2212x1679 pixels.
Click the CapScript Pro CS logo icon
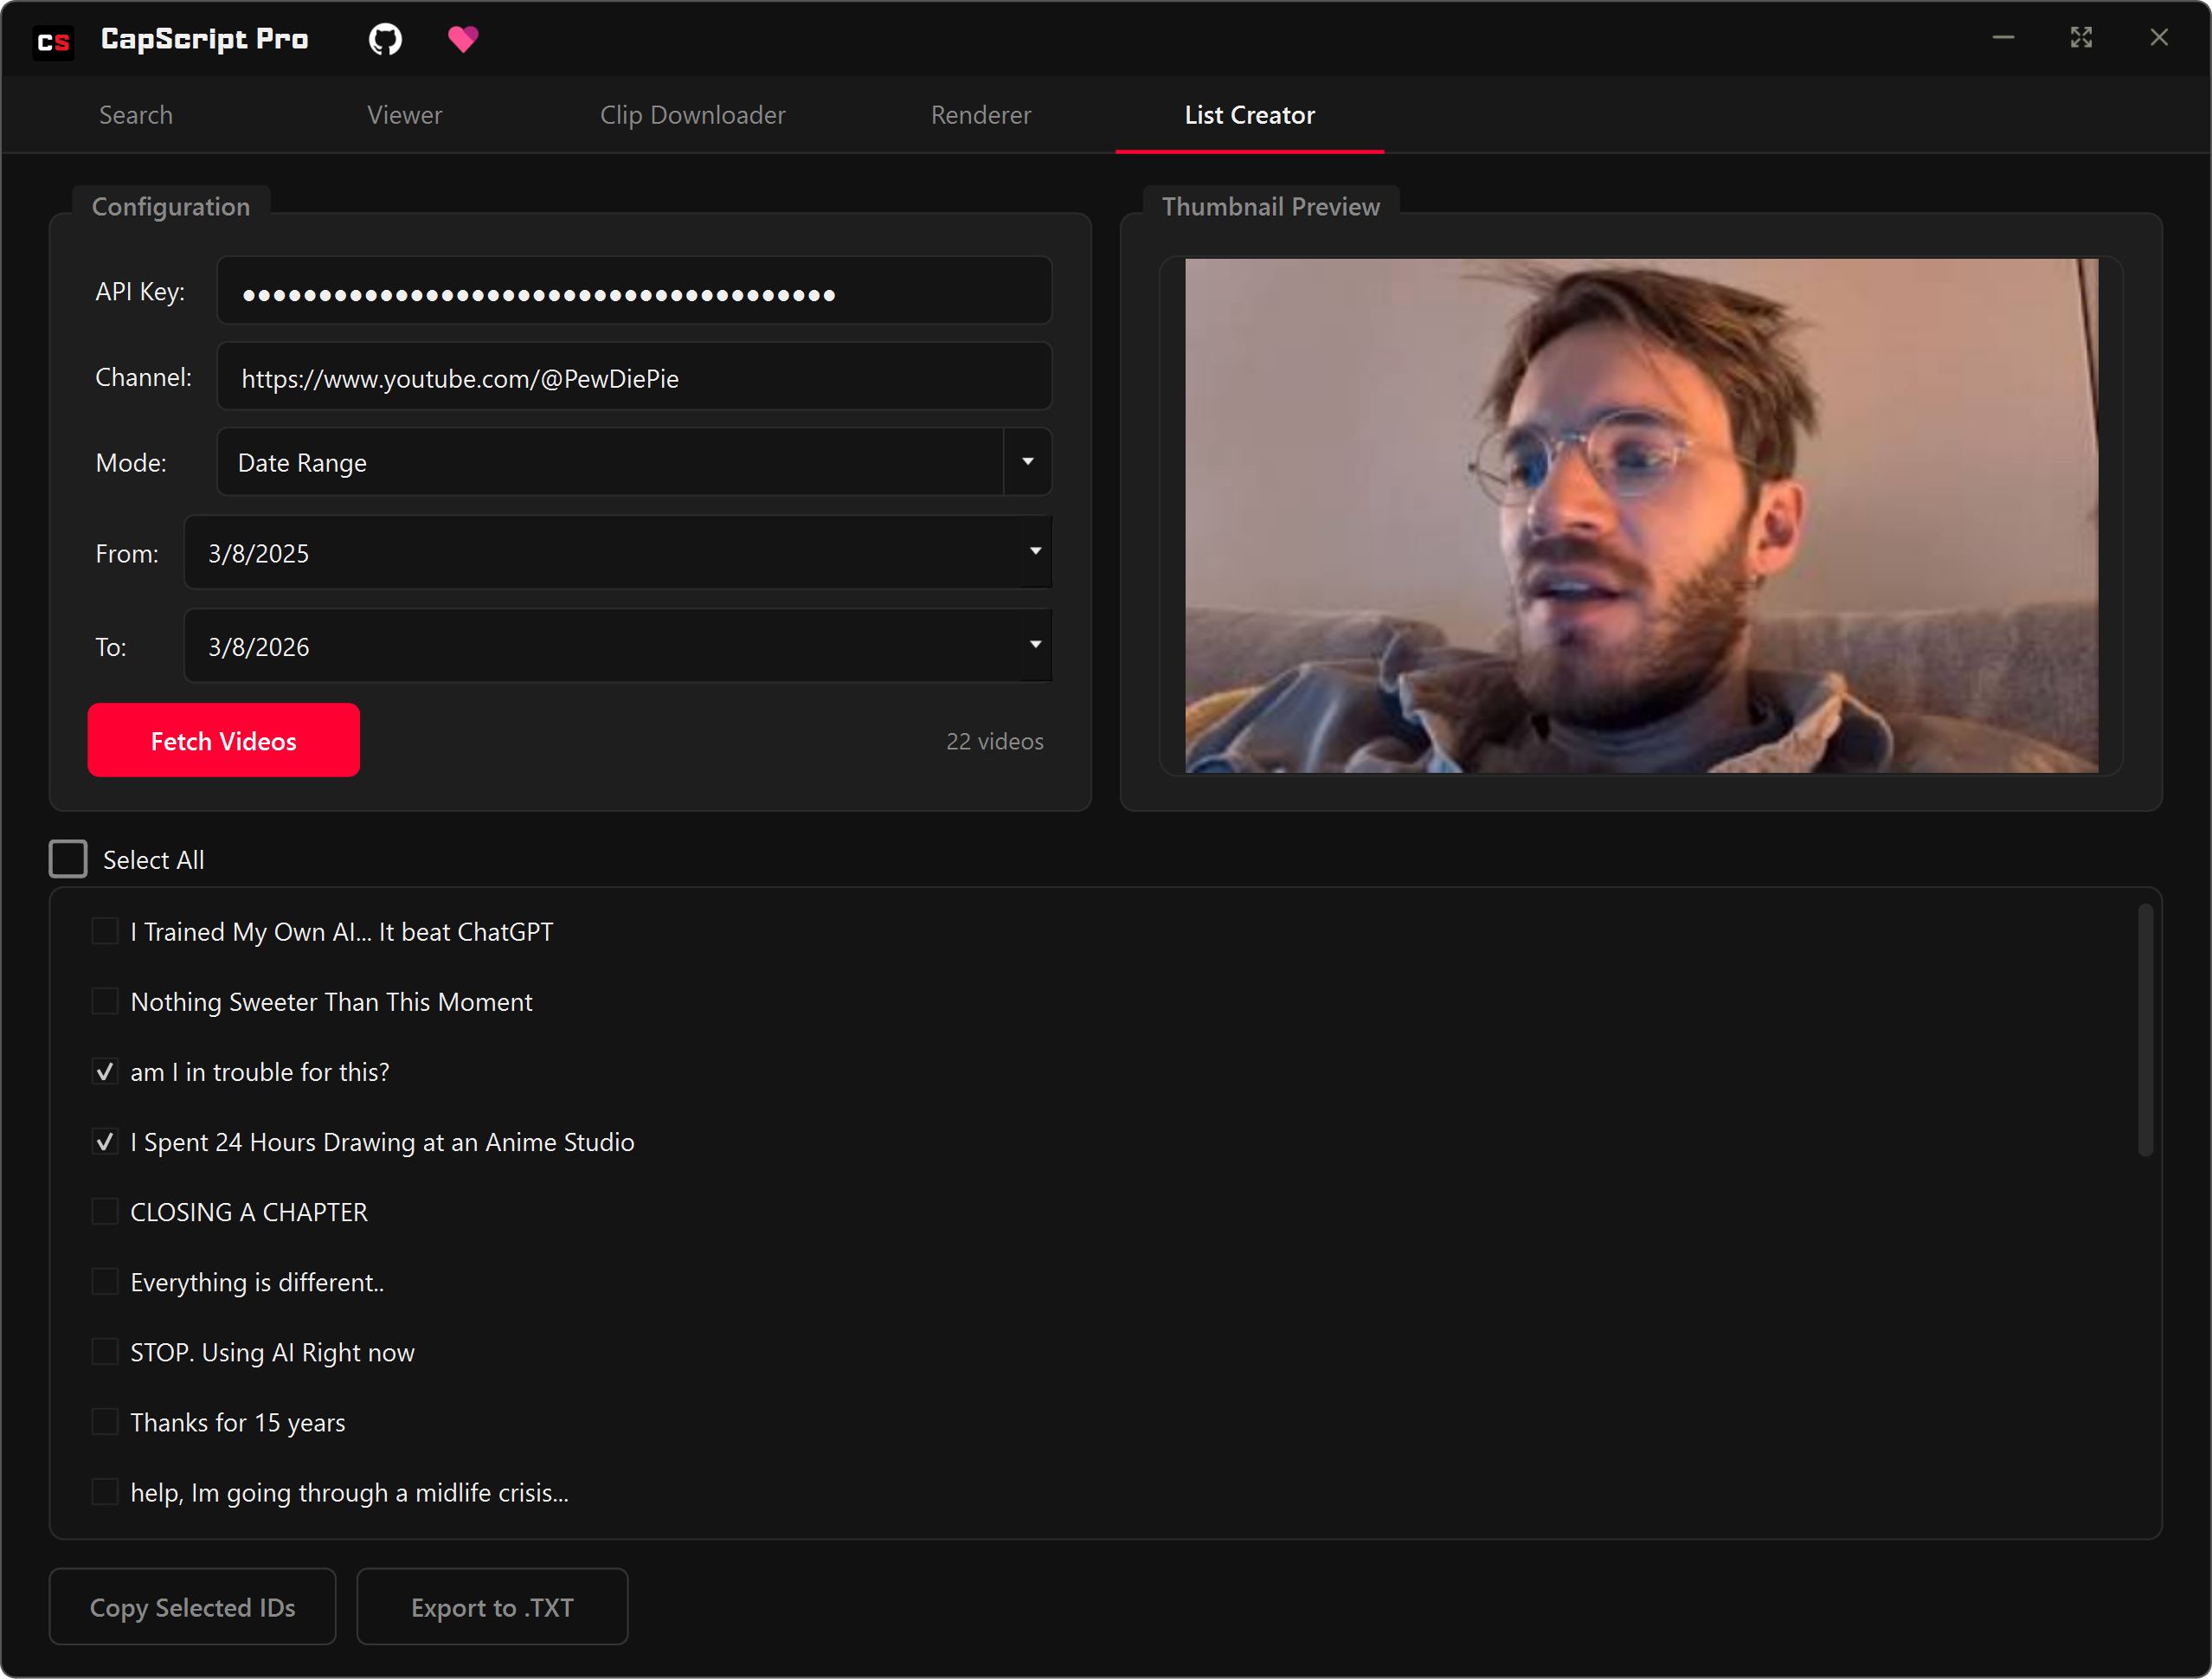click(54, 41)
